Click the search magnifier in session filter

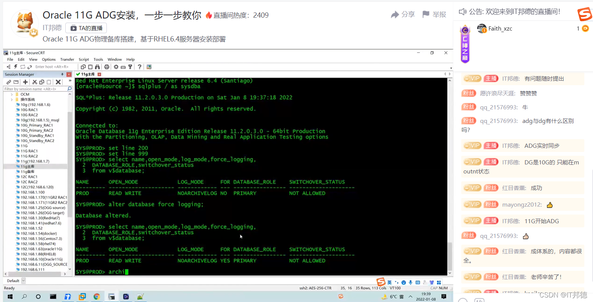coord(69,89)
